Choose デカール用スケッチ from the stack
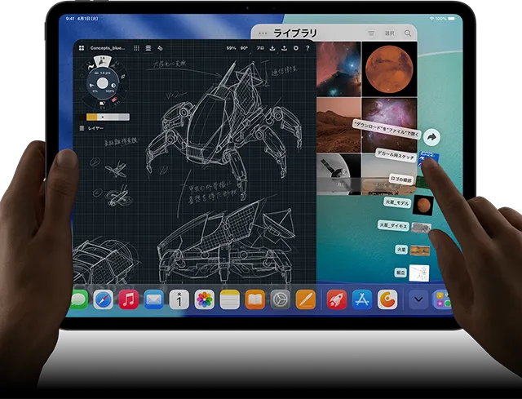The image size is (522, 399). 396,155
